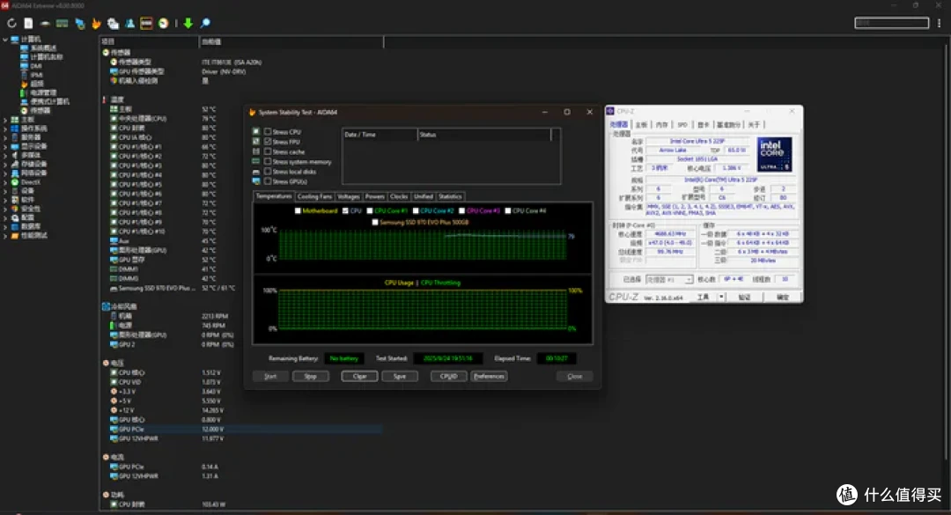Click the Close button in Stability Test

(x=574, y=377)
